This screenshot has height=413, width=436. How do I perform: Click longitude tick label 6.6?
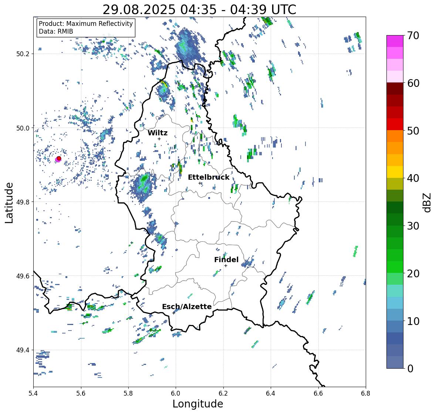(318, 393)
